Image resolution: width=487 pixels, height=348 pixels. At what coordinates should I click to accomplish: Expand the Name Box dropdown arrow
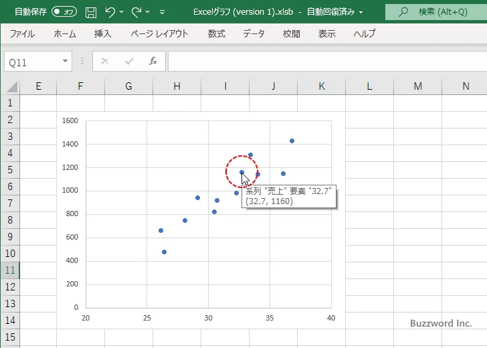tap(66, 61)
